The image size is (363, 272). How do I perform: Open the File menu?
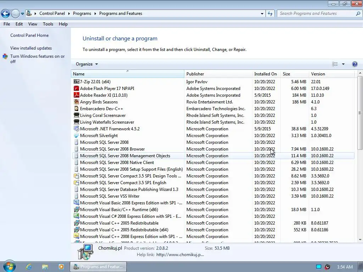click(7, 24)
